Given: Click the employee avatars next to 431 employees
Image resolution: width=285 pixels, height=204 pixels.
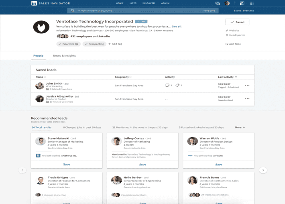Looking at the screenshot, I should (63, 36).
